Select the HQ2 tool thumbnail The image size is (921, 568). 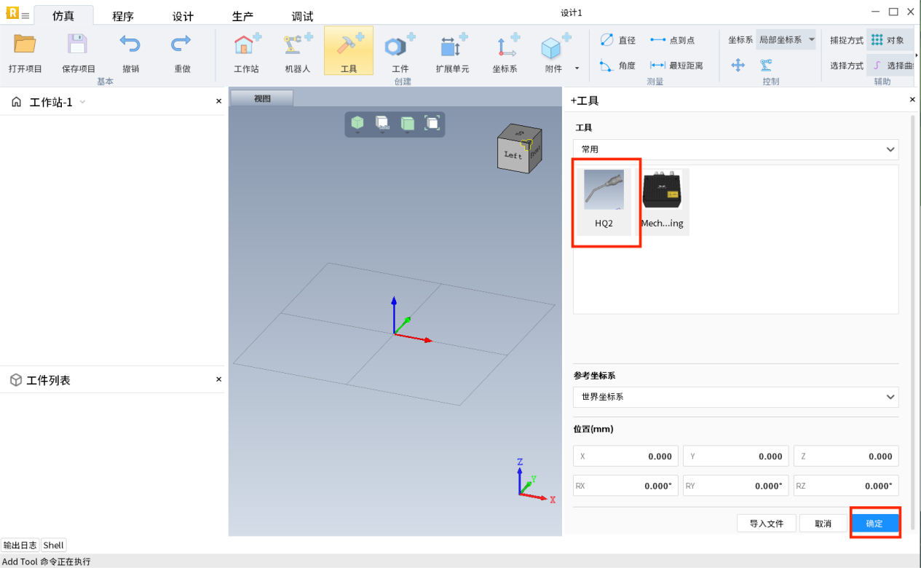604,198
